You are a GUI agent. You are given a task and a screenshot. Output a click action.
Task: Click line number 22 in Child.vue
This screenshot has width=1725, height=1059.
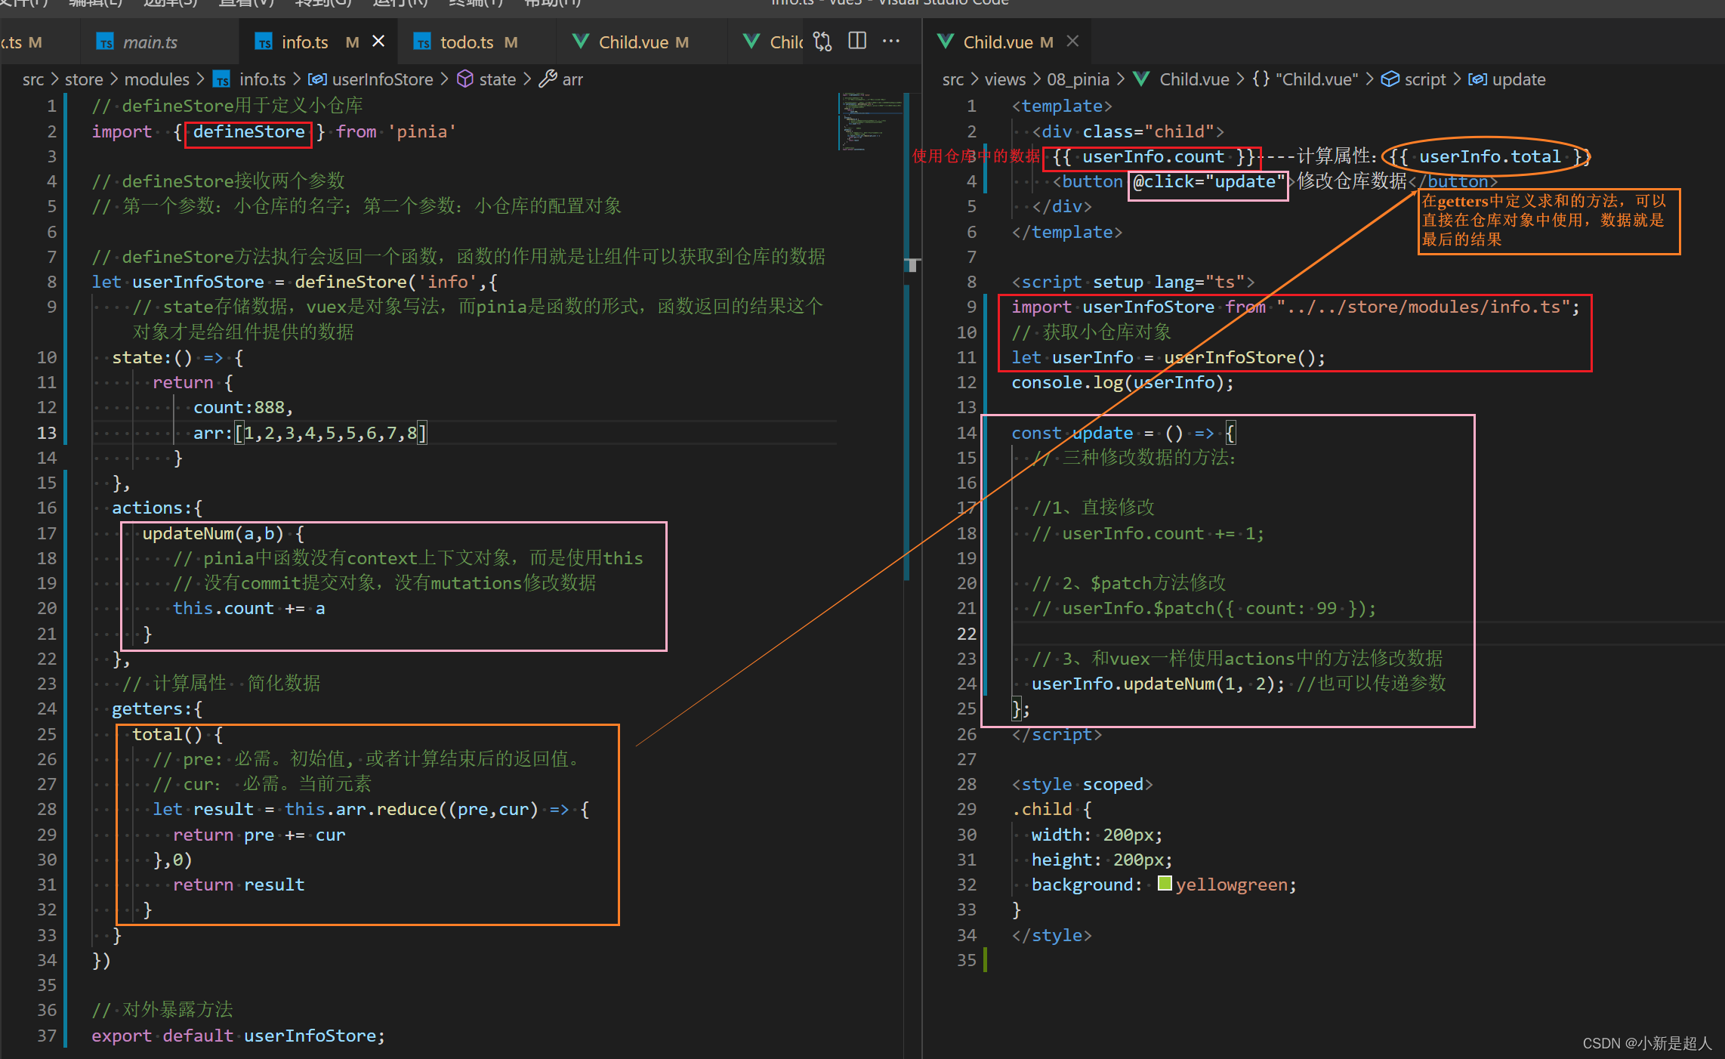click(x=967, y=634)
